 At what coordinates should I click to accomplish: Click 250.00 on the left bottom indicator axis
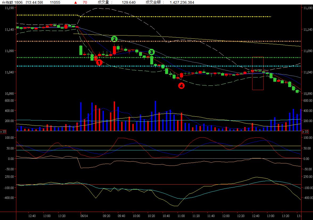coord(9,176)
